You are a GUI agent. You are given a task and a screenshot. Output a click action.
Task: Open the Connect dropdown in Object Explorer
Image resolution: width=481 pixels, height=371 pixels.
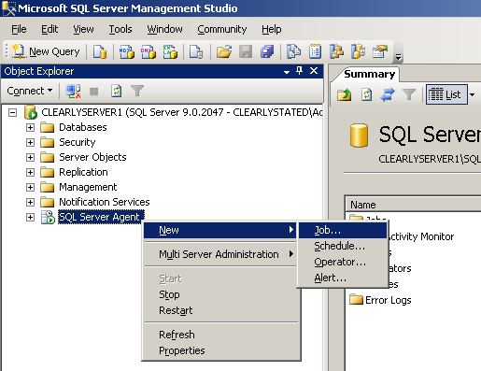point(30,91)
